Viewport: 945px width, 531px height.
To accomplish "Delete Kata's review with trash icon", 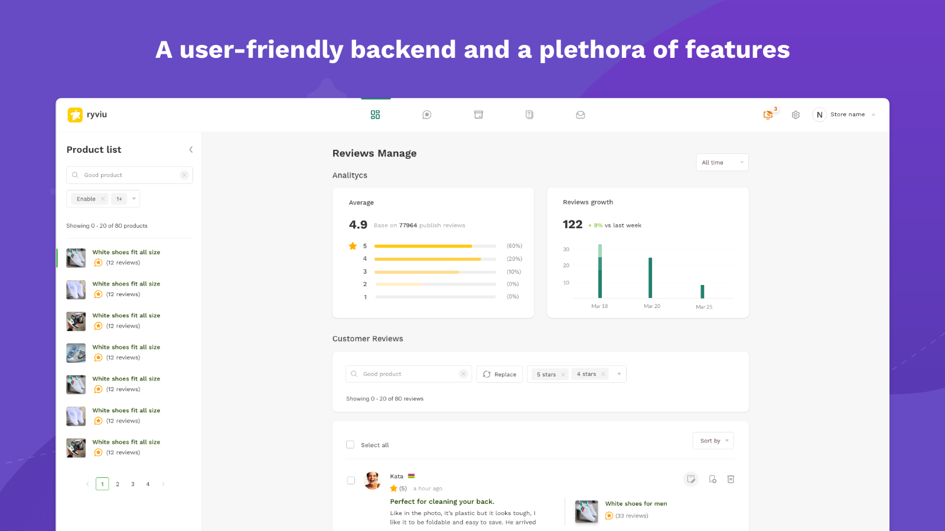I will [731, 479].
